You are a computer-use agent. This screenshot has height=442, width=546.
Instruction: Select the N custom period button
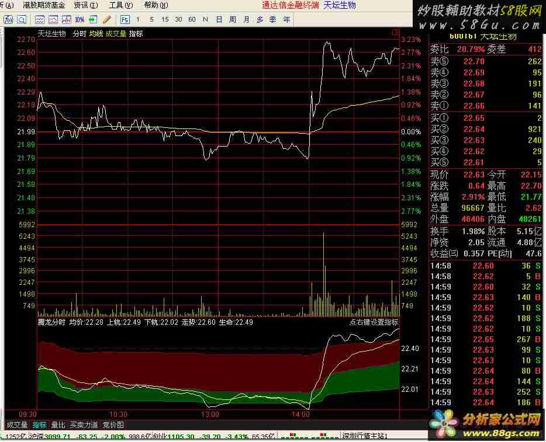(x=205, y=19)
